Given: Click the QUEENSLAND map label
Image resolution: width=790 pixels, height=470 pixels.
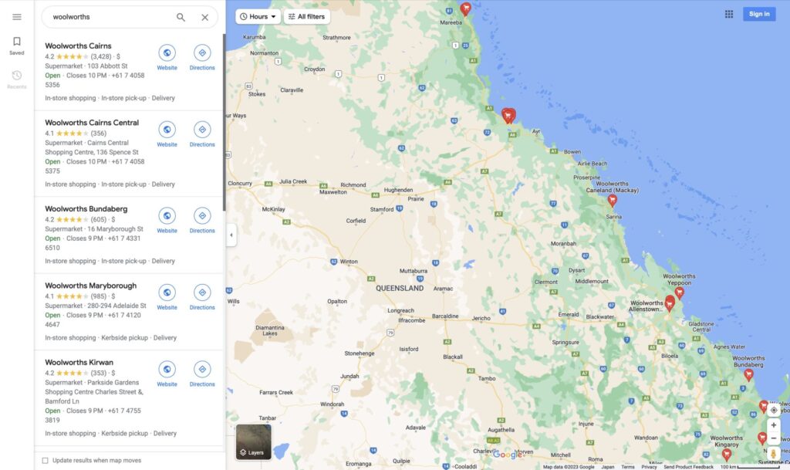Looking at the screenshot, I should (400, 288).
